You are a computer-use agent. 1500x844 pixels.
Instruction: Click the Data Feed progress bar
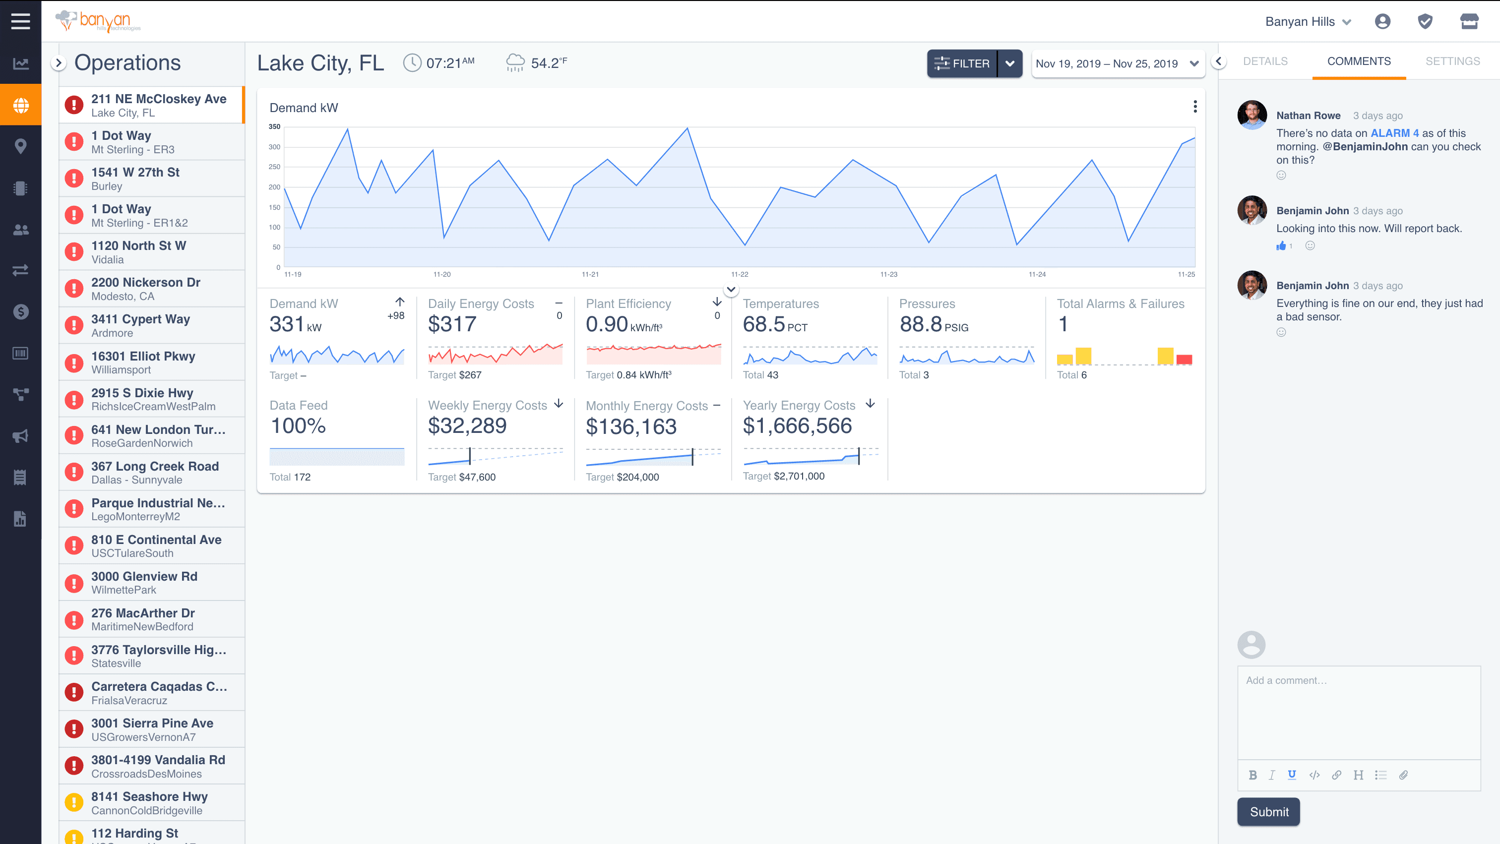[x=337, y=456]
